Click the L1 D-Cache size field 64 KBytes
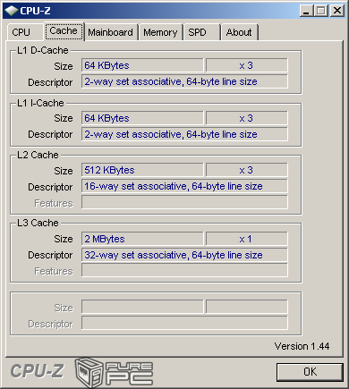The height and width of the screenshot is (389, 349). (x=142, y=65)
